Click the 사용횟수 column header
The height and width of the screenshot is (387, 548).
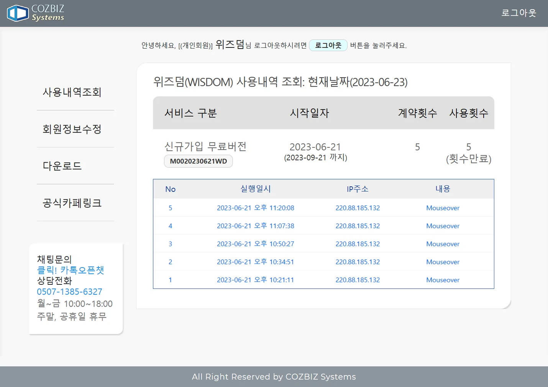[x=469, y=113]
